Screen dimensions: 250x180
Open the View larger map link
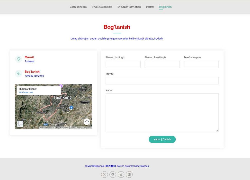point(26,92)
